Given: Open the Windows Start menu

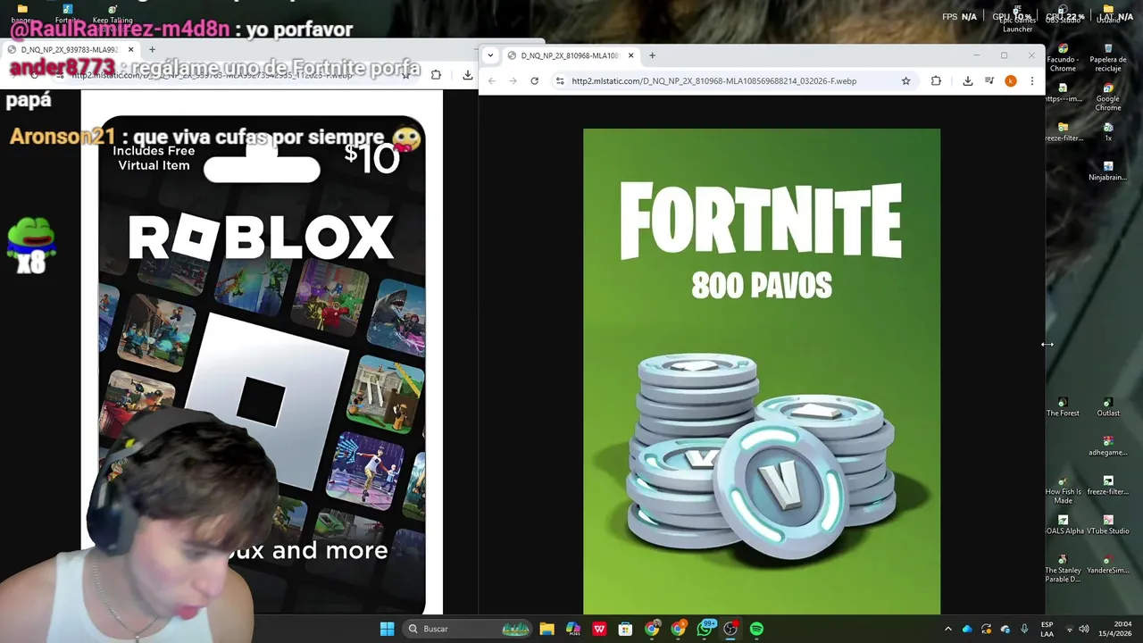Looking at the screenshot, I should pyautogui.click(x=387, y=629).
